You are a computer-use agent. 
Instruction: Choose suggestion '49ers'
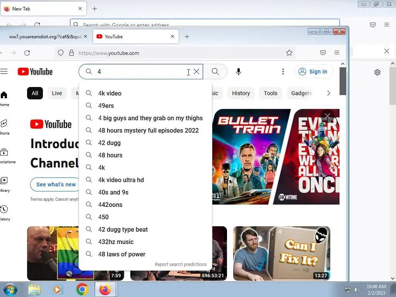145,106
